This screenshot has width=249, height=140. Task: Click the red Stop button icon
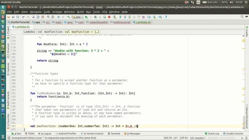(x=109, y=17)
